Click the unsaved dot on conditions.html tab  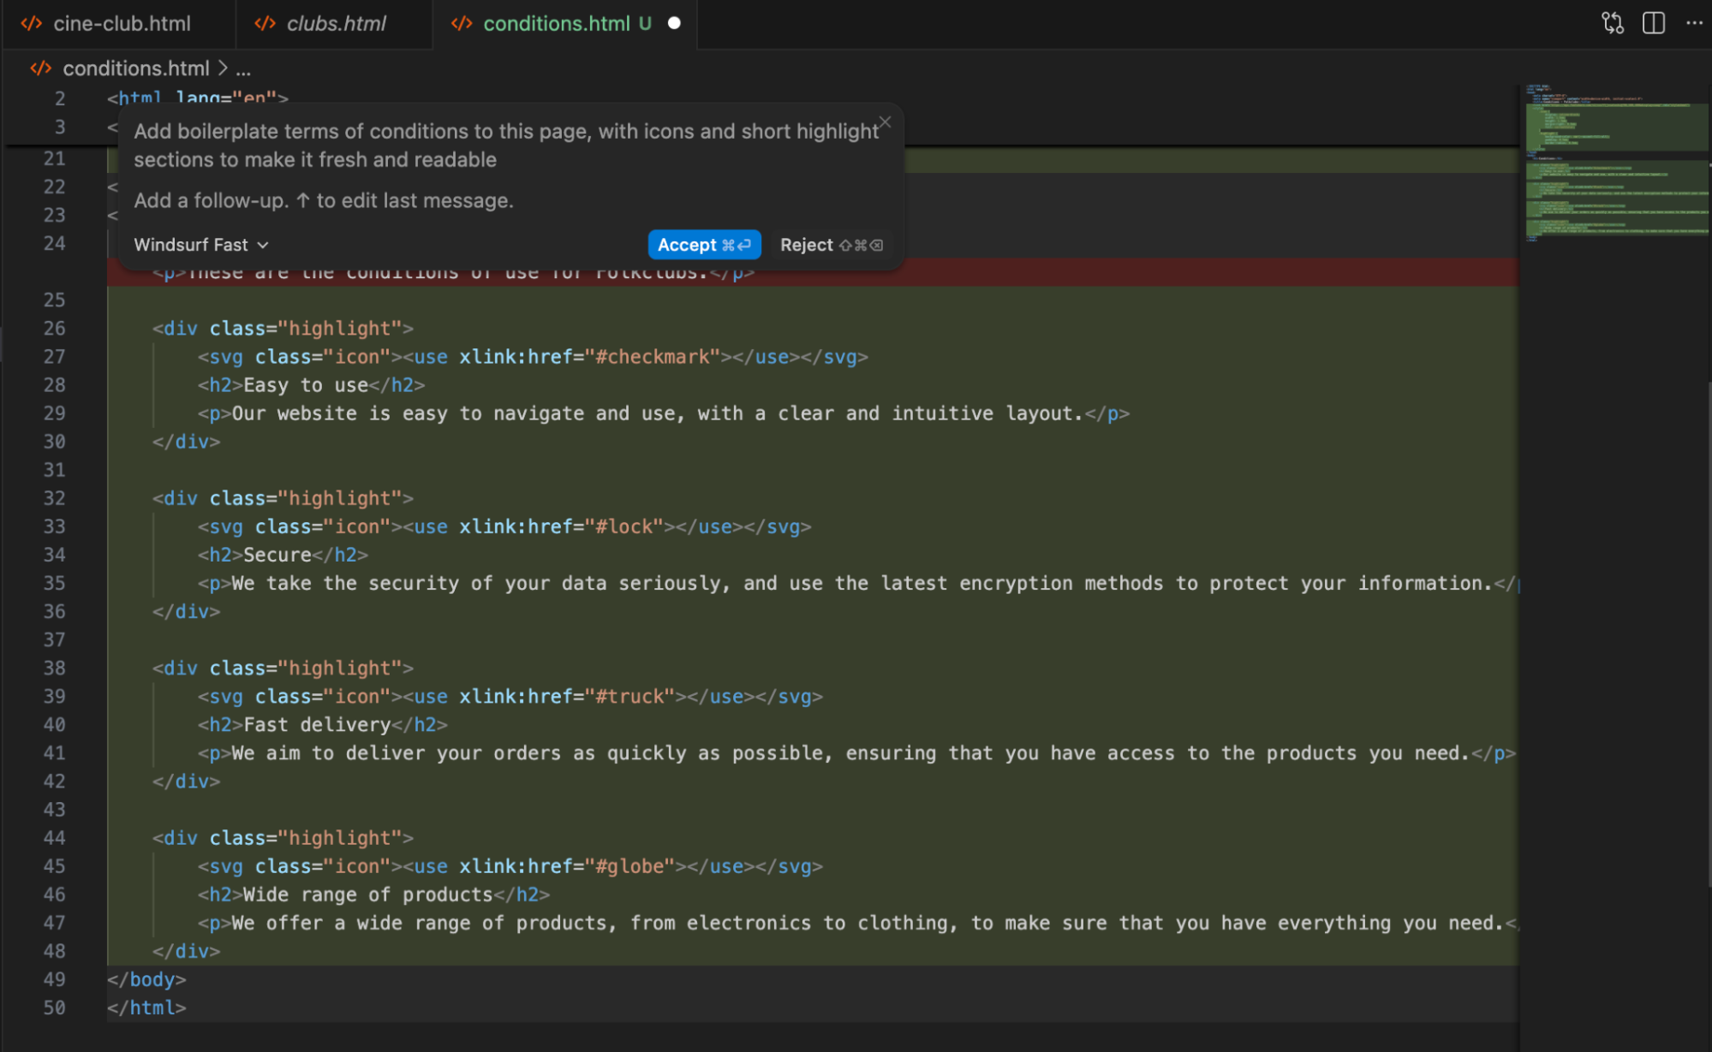(674, 23)
